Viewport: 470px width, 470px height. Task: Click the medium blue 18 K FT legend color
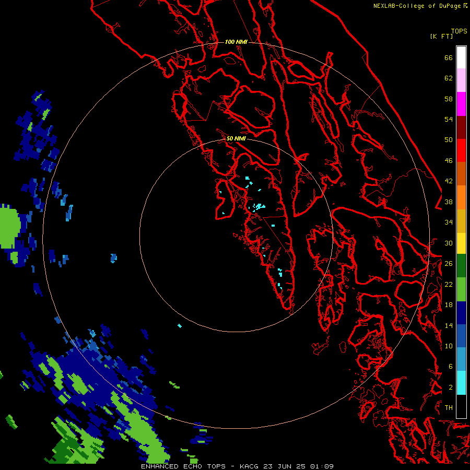(x=461, y=336)
